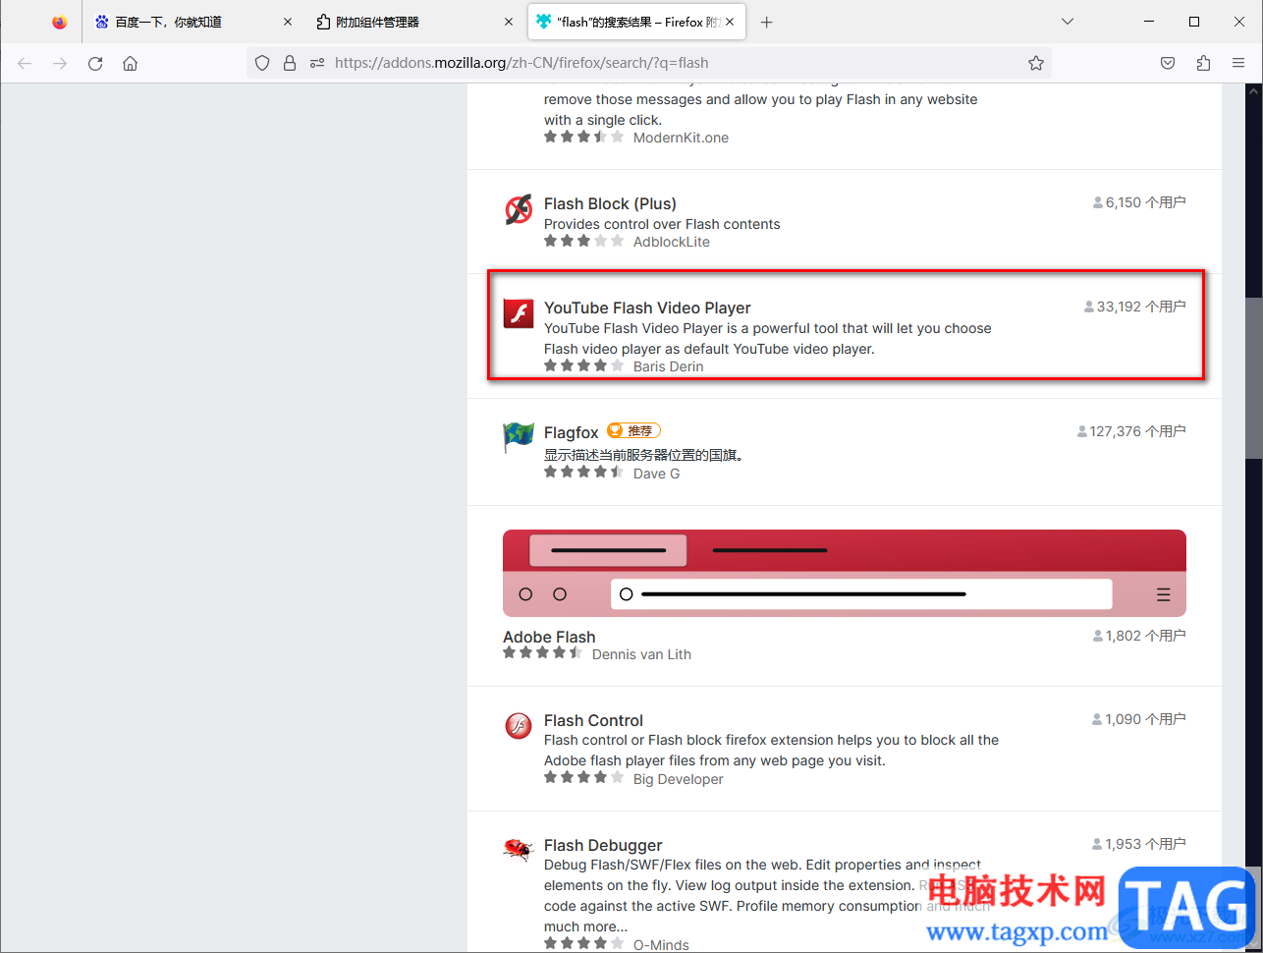
Task: Open the Save to Pocket button
Action: [x=1168, y=63]
